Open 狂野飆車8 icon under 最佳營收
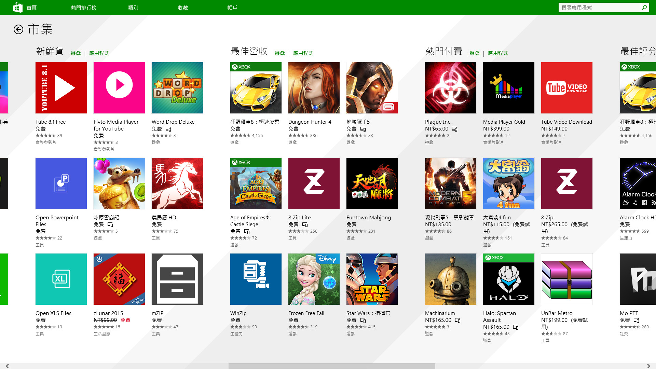 pos(256,88)
